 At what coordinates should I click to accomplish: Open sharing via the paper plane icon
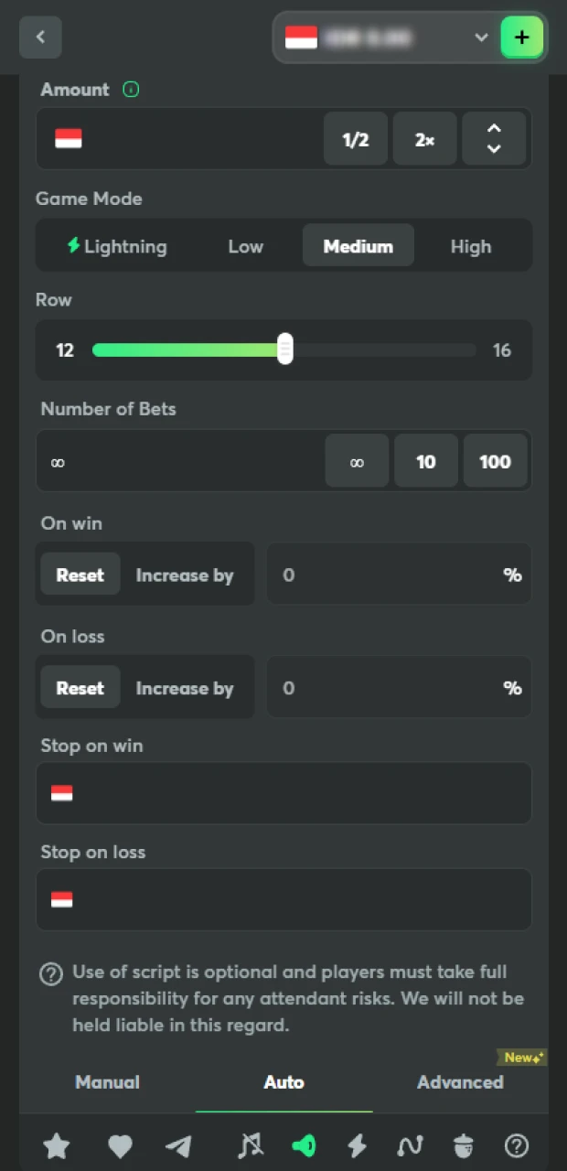179,1145
